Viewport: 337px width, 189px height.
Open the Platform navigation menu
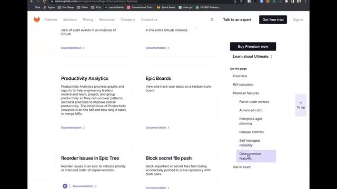point(51,19)
